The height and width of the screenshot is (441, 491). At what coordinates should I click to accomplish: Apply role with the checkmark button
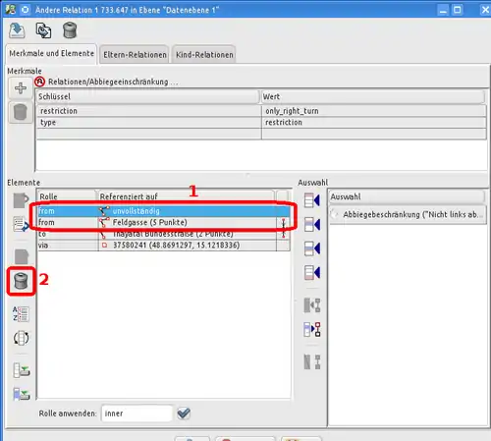(x=184, y=413)
